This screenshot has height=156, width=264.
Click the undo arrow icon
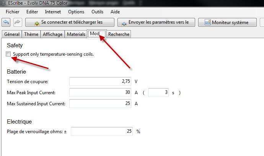pyautogui.click(x=6, y=22)
